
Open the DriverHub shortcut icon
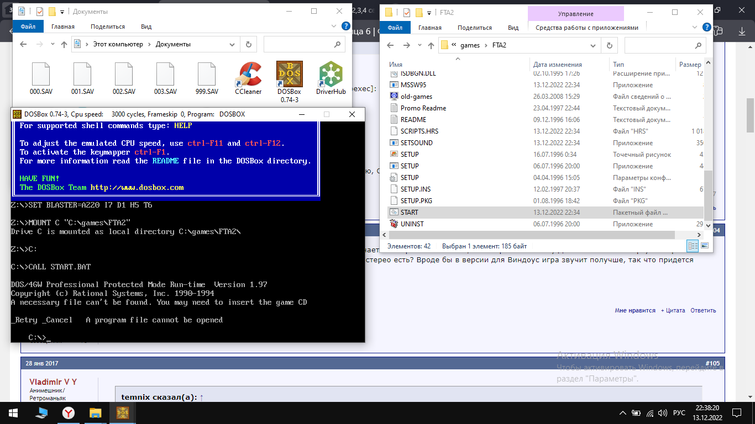pos(331,75)
